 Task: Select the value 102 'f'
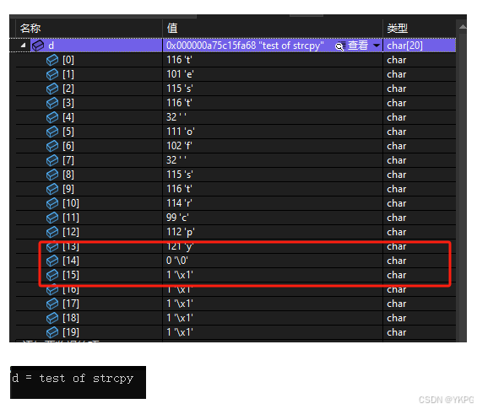pyautogui.click(x=179, y=146)
